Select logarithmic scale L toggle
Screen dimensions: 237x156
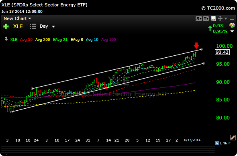click(x=221, y=143)
